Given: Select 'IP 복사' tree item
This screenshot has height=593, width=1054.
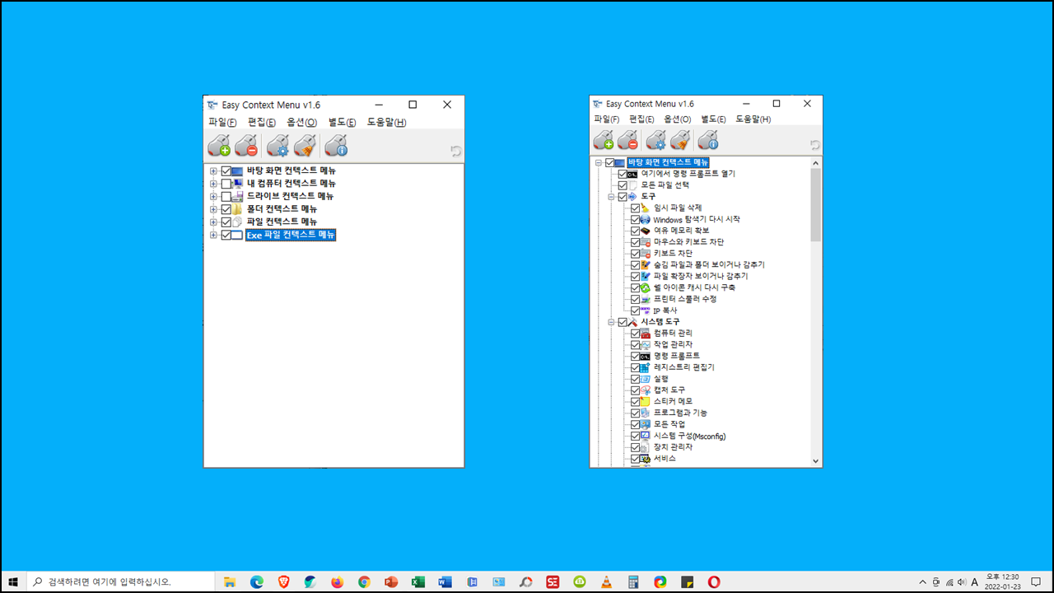Looking at the screenshot, I should tap(665, 311).
